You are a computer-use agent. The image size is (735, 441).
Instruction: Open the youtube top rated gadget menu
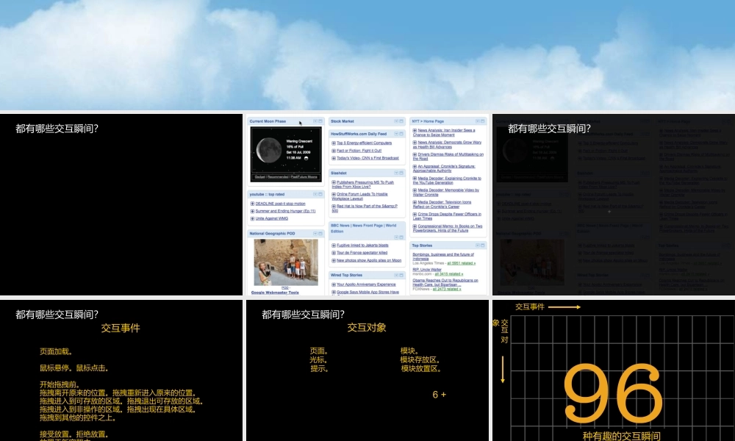316,194
